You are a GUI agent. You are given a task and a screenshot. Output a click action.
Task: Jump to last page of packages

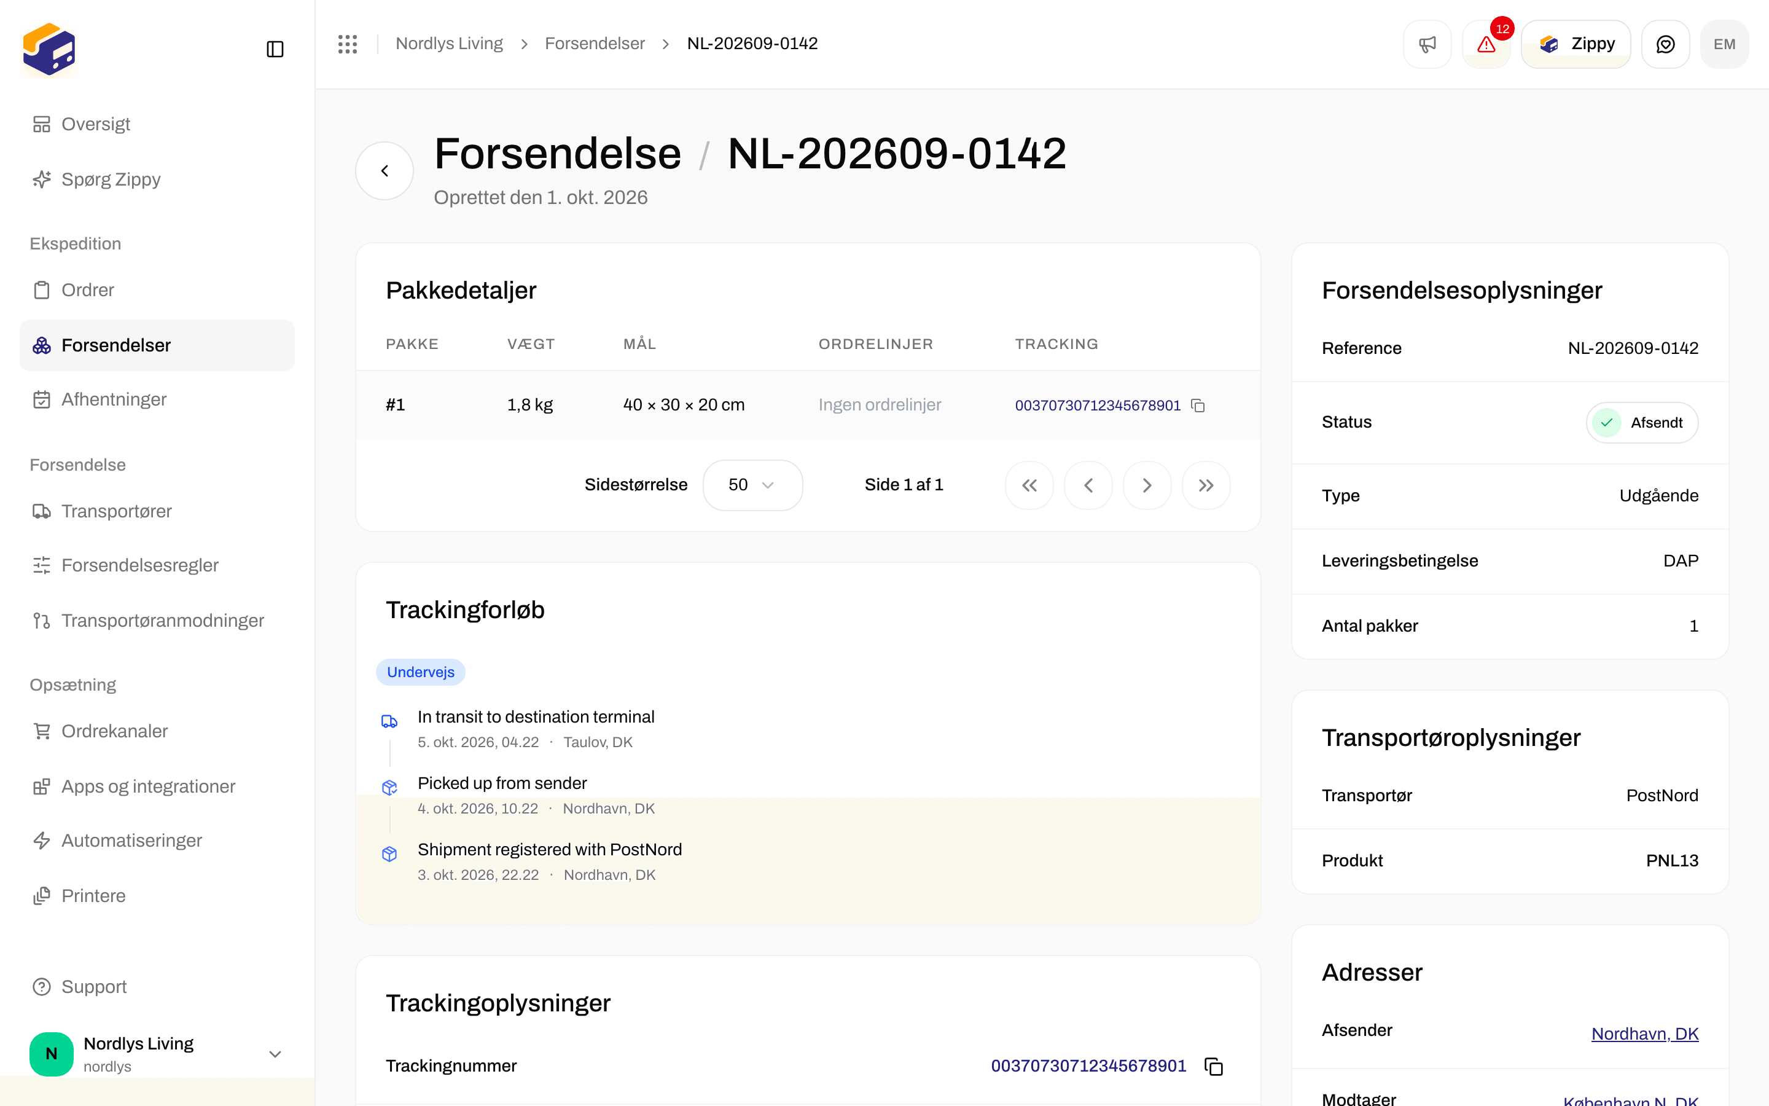tap(1206, 485)
